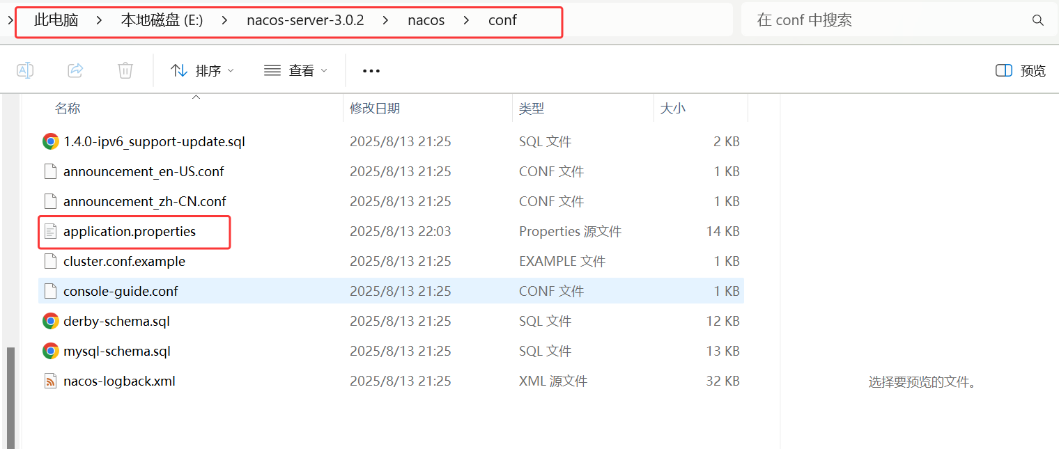Select file announcement_zh-CN.conf

pyautogui.click(x=145, y=201)
